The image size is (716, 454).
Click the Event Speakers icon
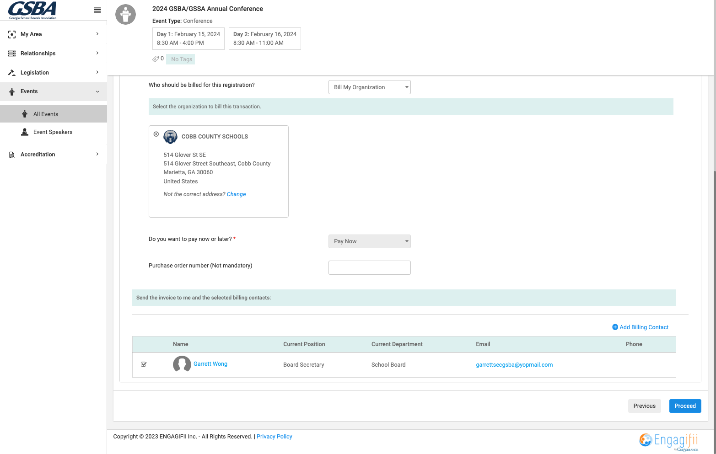coord(25,132)
